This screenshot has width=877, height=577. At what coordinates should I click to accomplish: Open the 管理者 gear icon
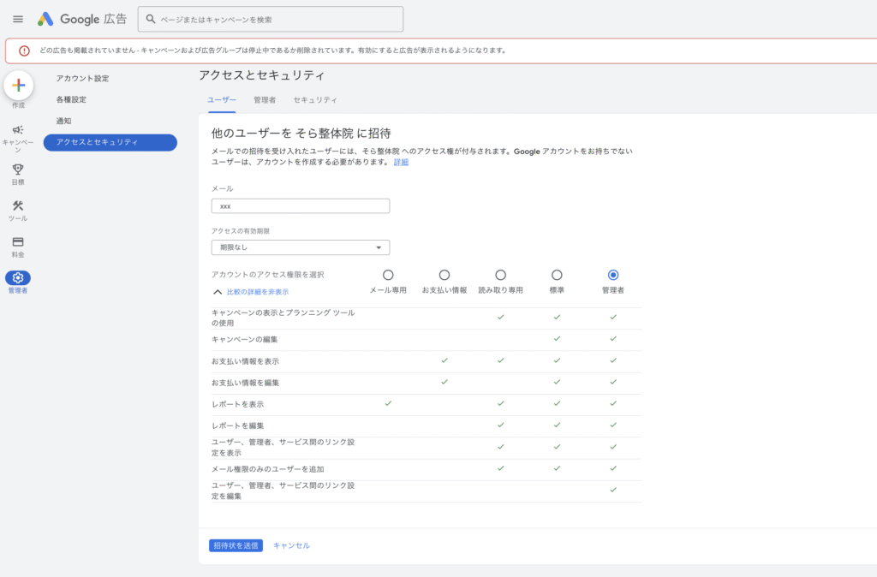pos(18,278)
